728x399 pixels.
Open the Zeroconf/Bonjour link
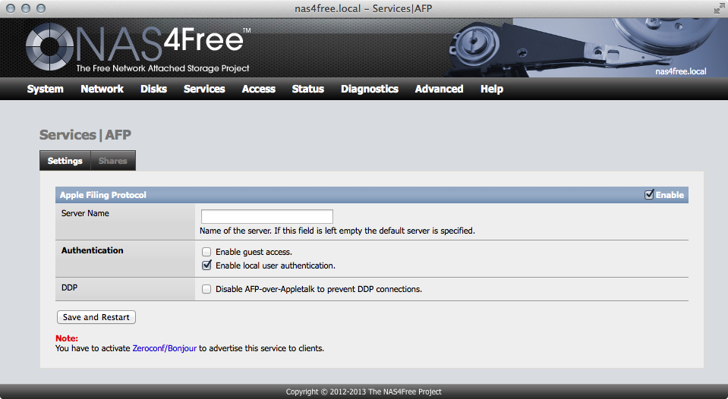click(165, 348)
